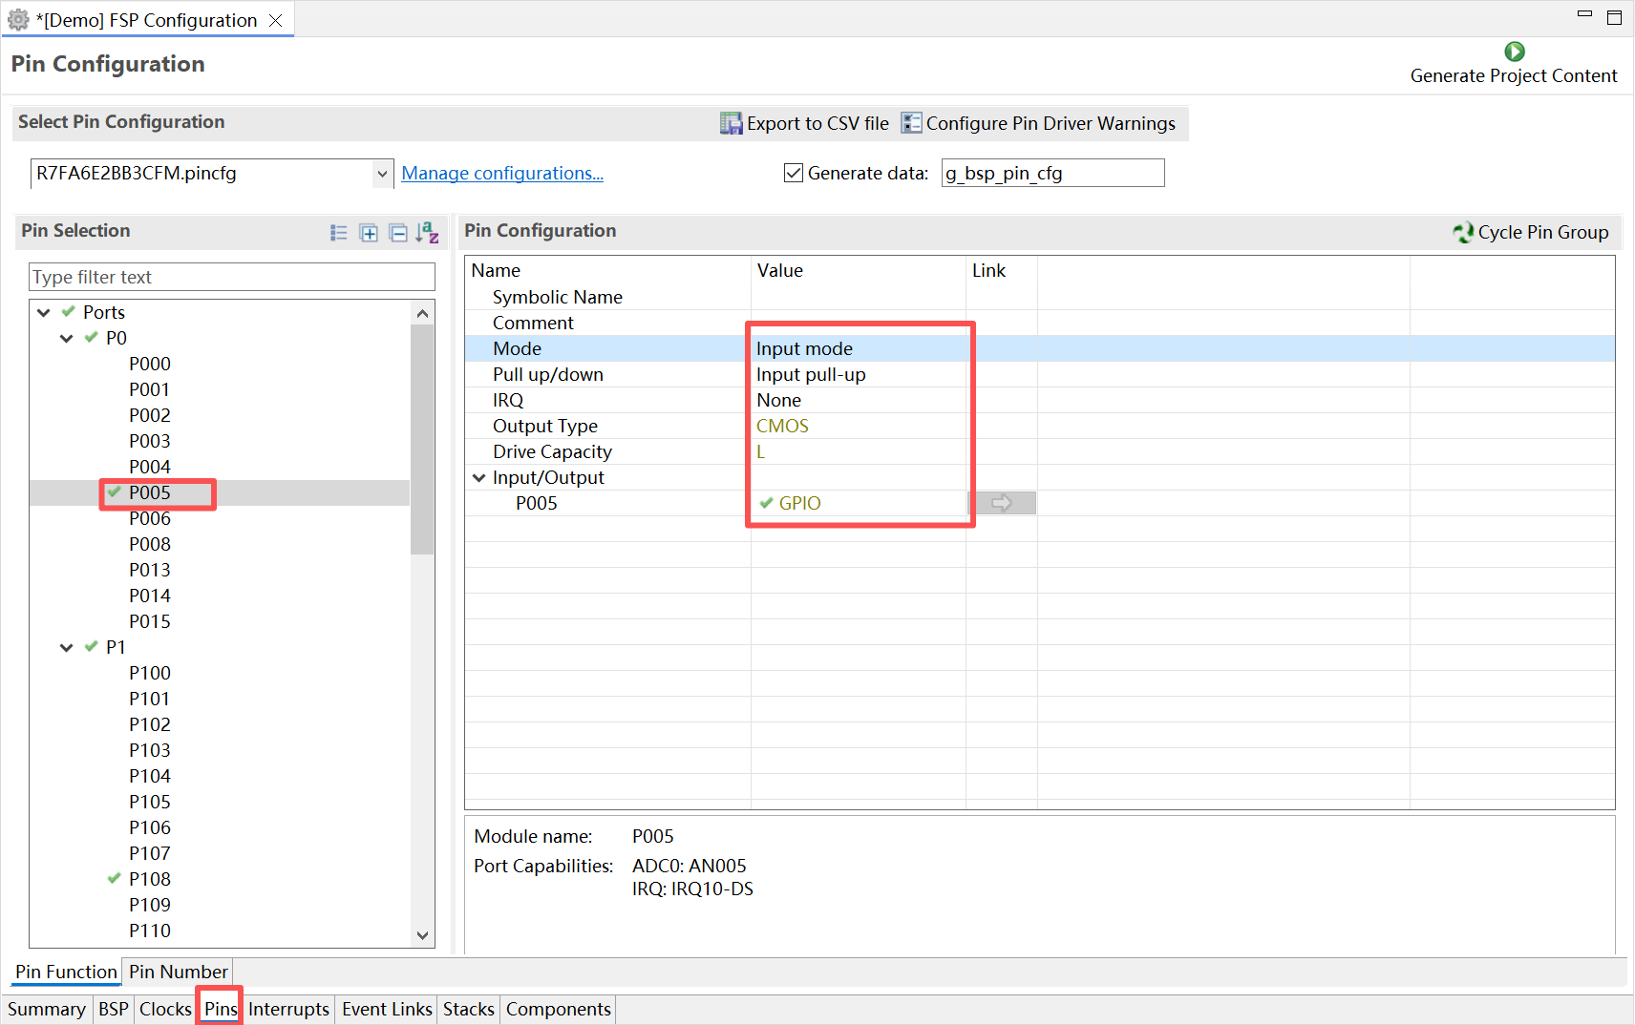Click Export to CSV file text
This screenshot has height=1025, width=1635.
tap(817, 123)
